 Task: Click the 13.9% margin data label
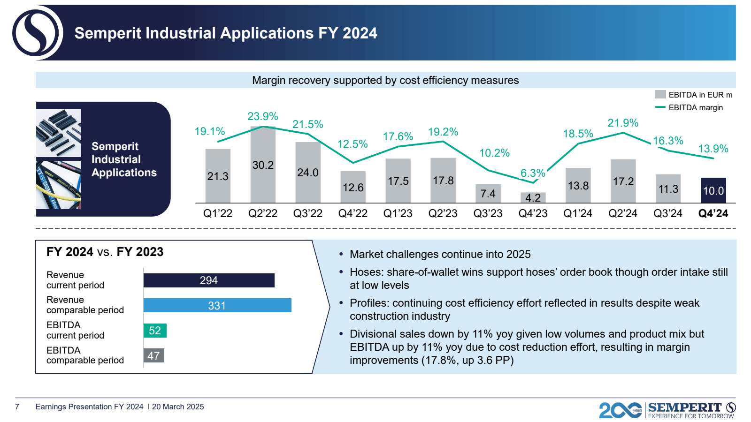click(713, 149)
